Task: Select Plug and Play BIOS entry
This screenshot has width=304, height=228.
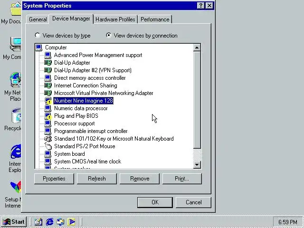Action: tap(76, 116)
